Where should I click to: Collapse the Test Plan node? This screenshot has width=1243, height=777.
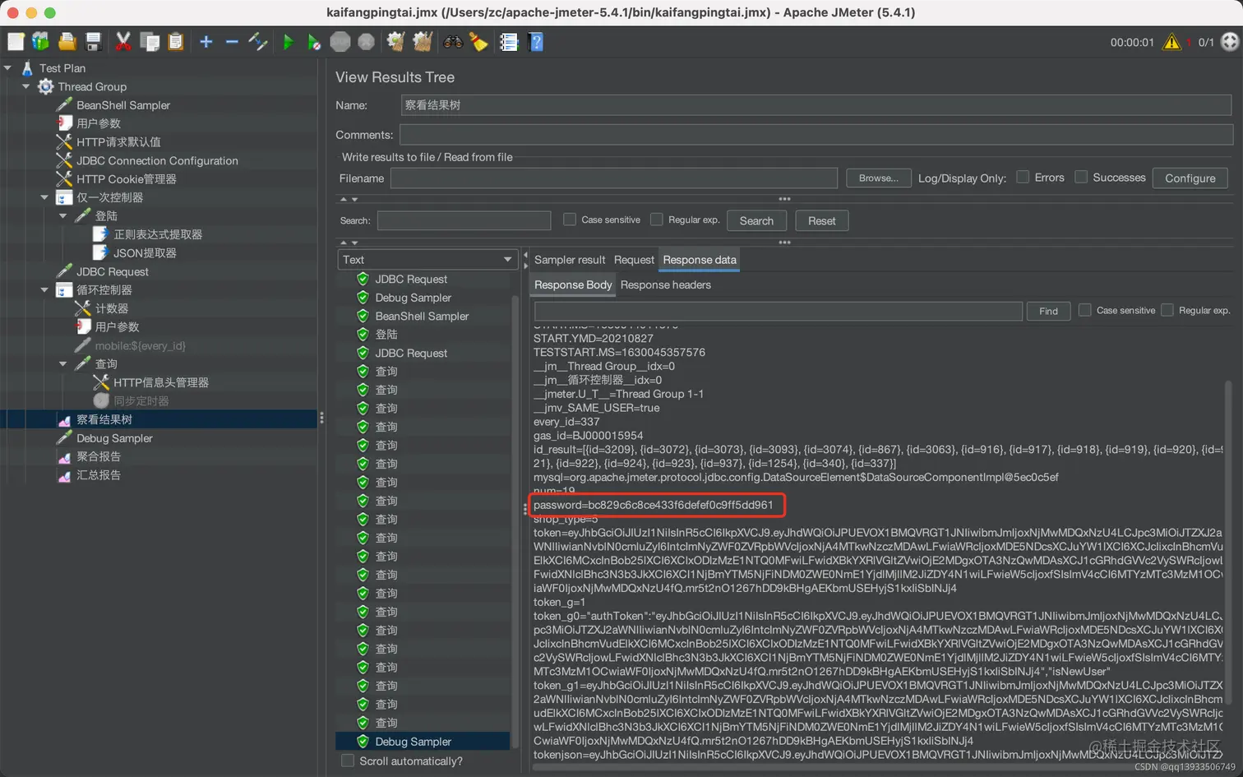(x=7, y=68)
